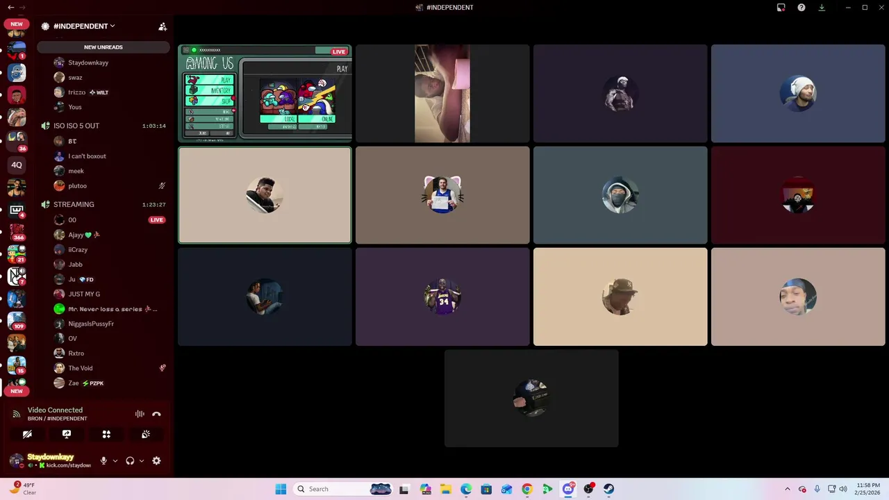The width and height of the screenshot is (889, 500).
Task: Expand headphones output device options chevron
Action: (x=142, y=460)
